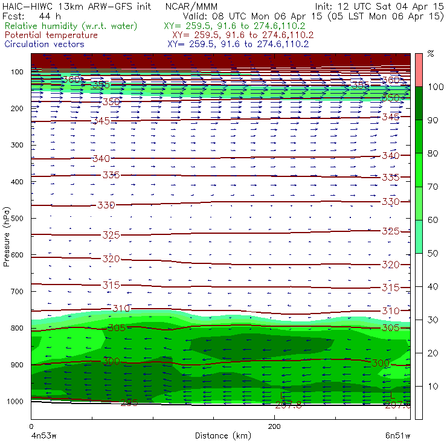The width and height of the screenshot is (447, 447).
Task: Click the 'Fcst: 44 h' forecast label
Action: pos(31,16)
